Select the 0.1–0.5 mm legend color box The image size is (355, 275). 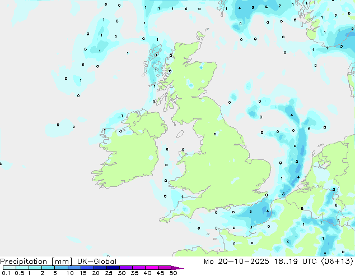tap(10, 268)
